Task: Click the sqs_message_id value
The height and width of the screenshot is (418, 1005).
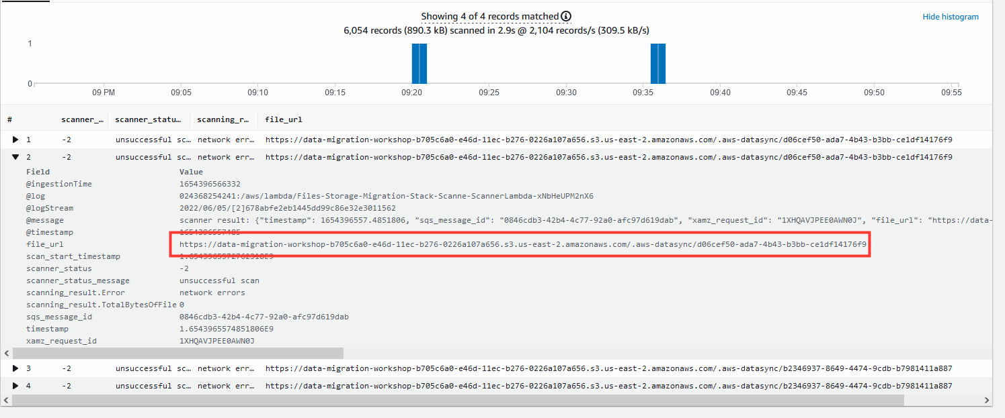Action: click(x=264, y=317)
